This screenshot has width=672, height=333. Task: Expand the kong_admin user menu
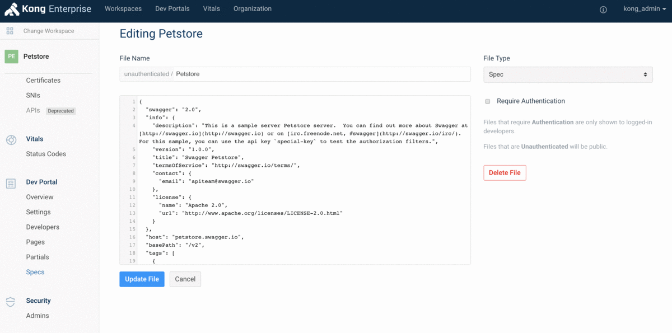(x=645, y=9)
